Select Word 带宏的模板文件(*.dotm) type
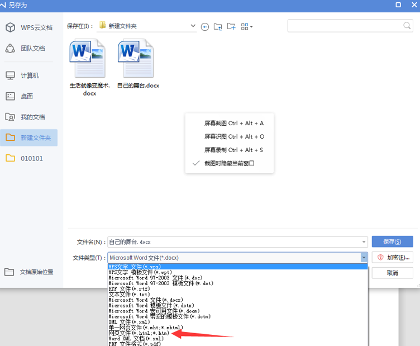 237,316
